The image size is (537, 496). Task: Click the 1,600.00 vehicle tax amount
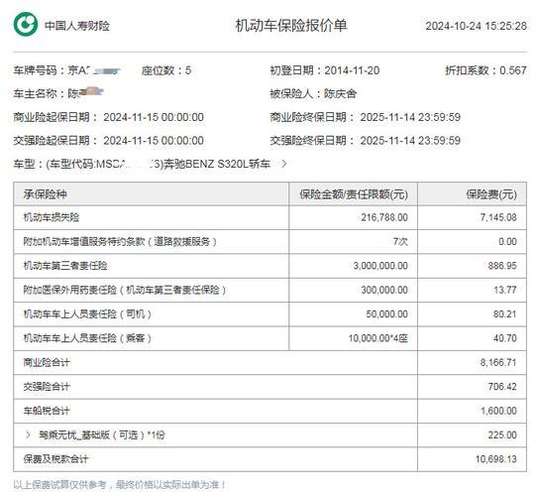(x=498, y=411)
